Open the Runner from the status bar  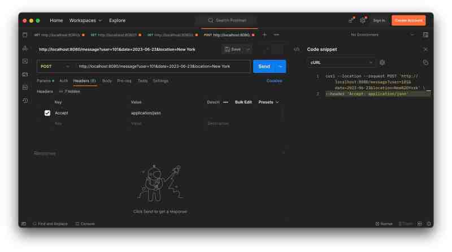tap(384, 224)
